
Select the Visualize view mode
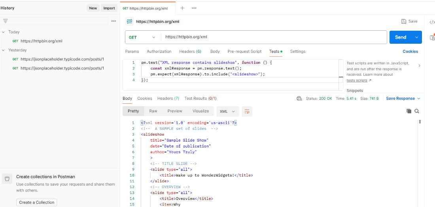(200, 111)
